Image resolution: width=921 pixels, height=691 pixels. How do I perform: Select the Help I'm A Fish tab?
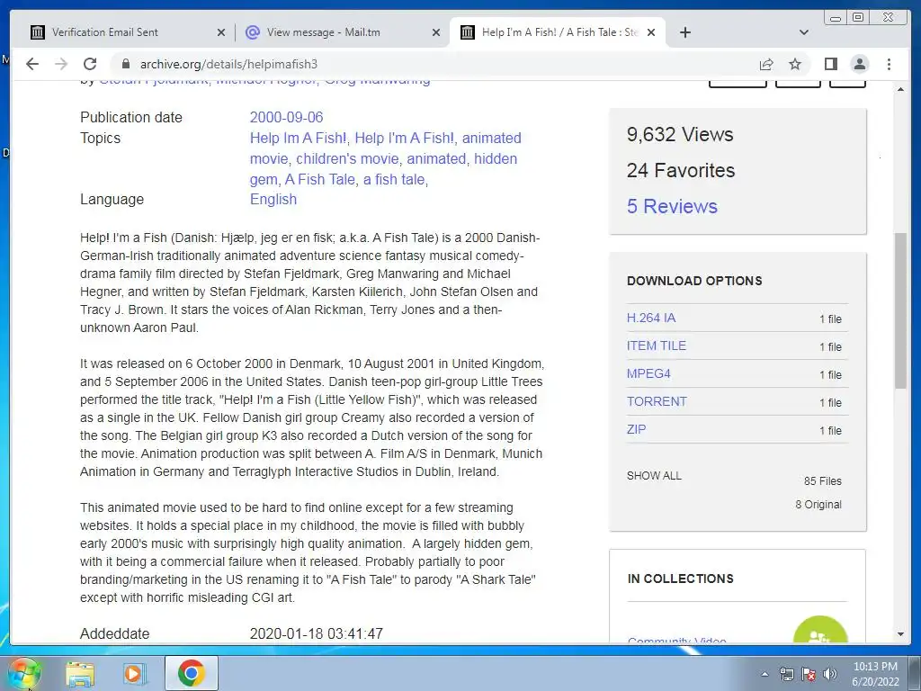(558, 32)
